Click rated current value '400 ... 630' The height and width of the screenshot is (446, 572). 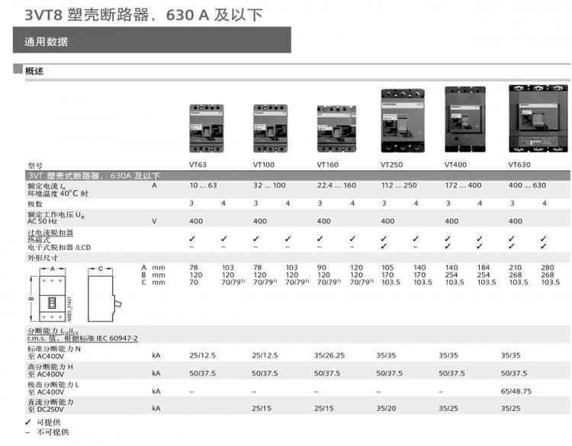[528, 185]
